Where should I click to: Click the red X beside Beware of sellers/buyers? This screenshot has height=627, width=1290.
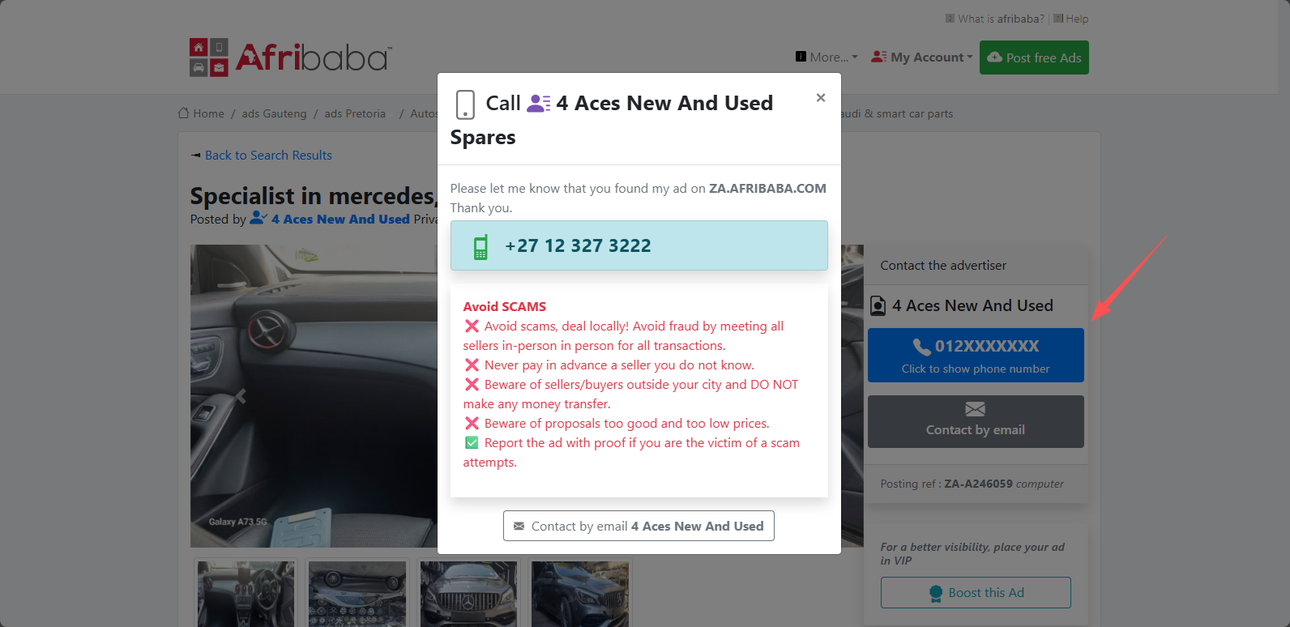pos(472,384)
